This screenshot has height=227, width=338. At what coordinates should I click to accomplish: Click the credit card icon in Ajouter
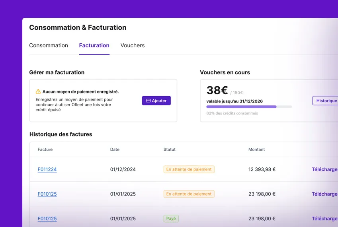tap(148, 101)
